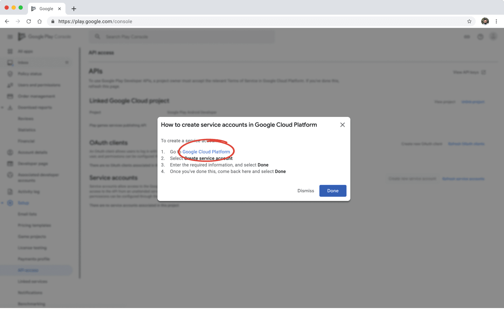Click the Google Play Console logo
The width and height of the screenshot is (504, 314).
(x=44, y=36)
